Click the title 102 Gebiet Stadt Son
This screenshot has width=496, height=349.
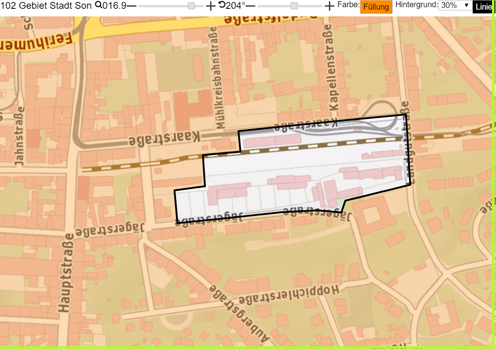pyautogui.click(x=46, y=6)
